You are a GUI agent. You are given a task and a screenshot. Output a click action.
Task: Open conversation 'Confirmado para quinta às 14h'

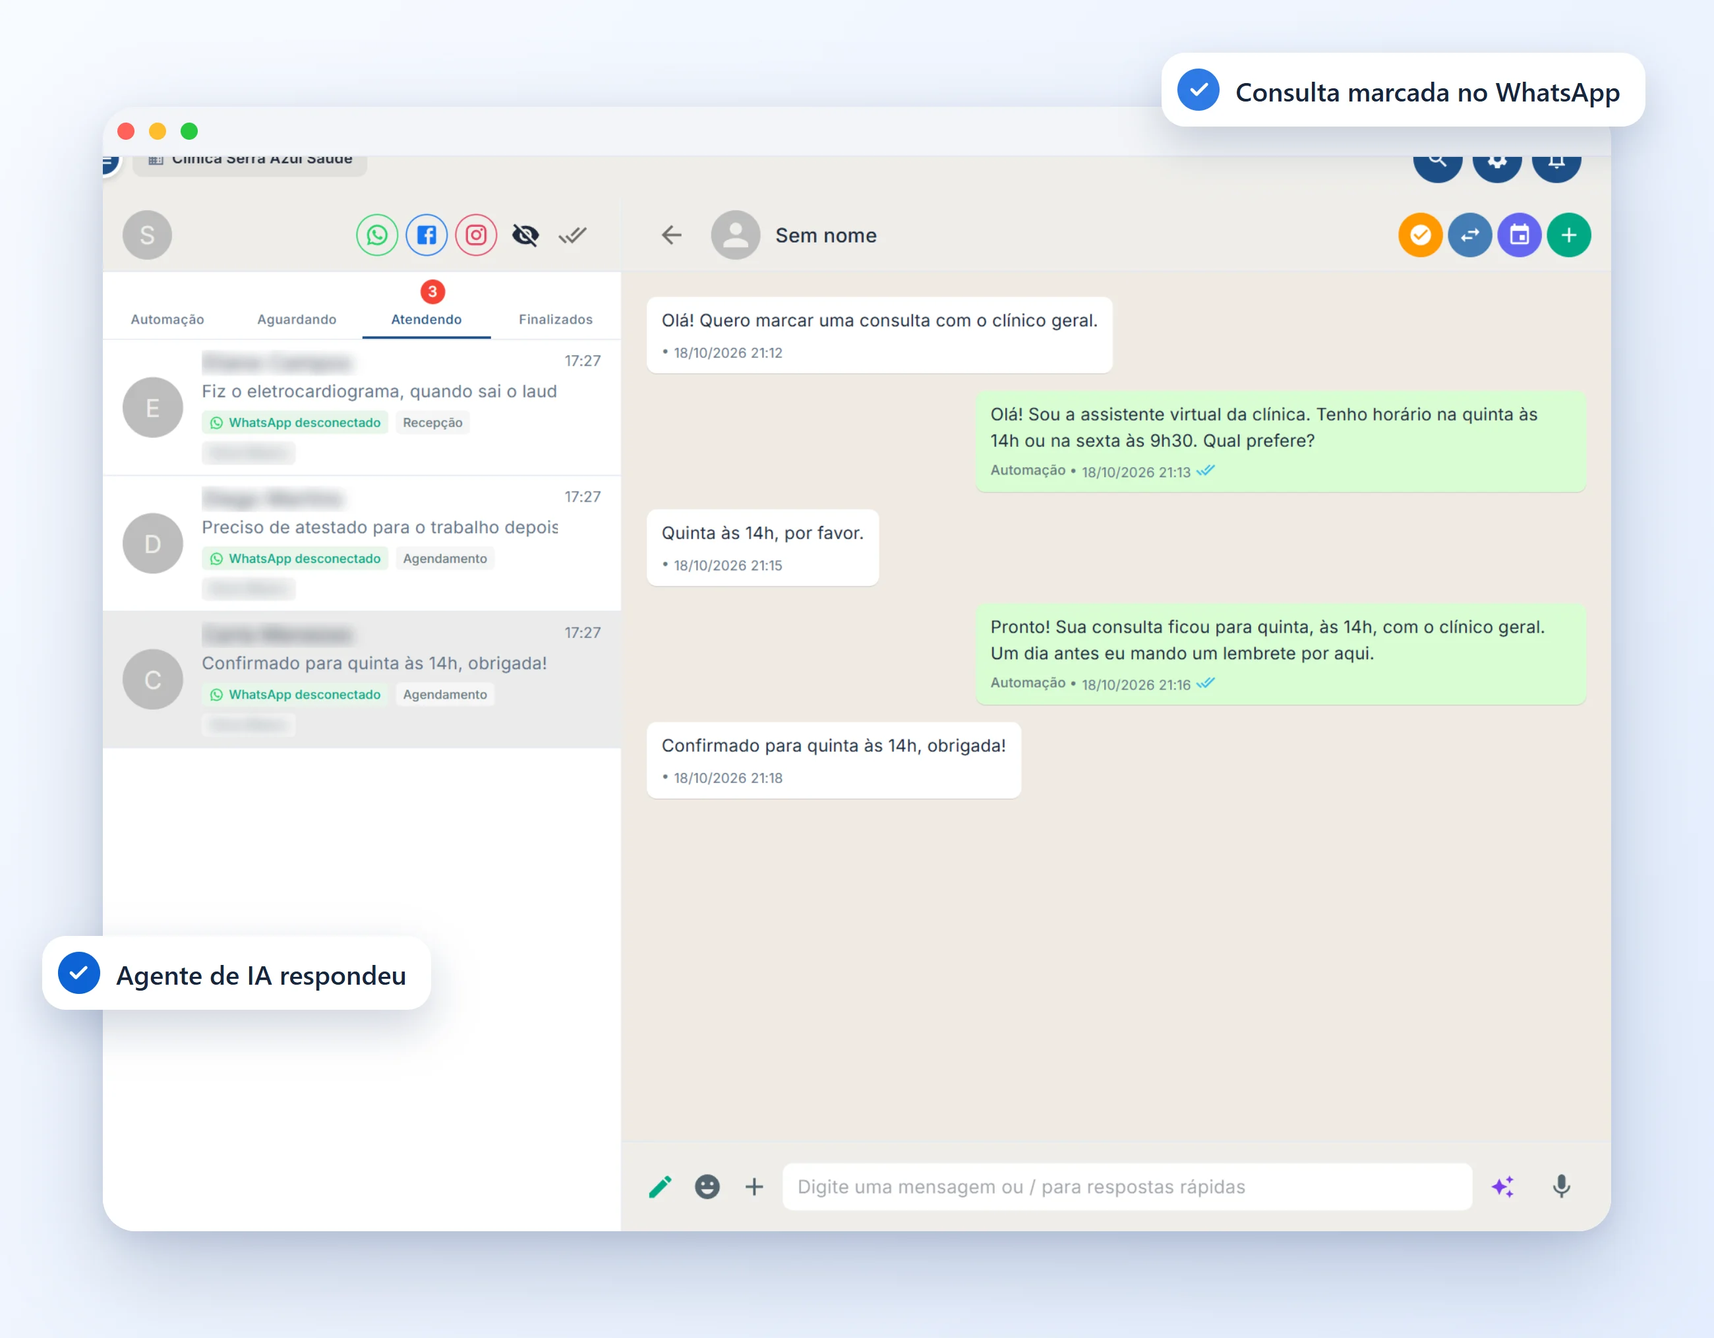[362, 680]
